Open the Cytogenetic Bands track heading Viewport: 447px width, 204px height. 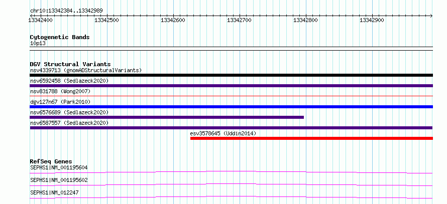pyautogui.click(x=60, y=37)
